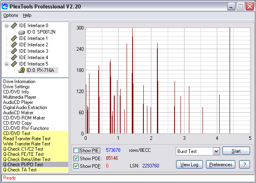
Task: Click the PX-716A optical drive icon
Action: coord(22,70)
